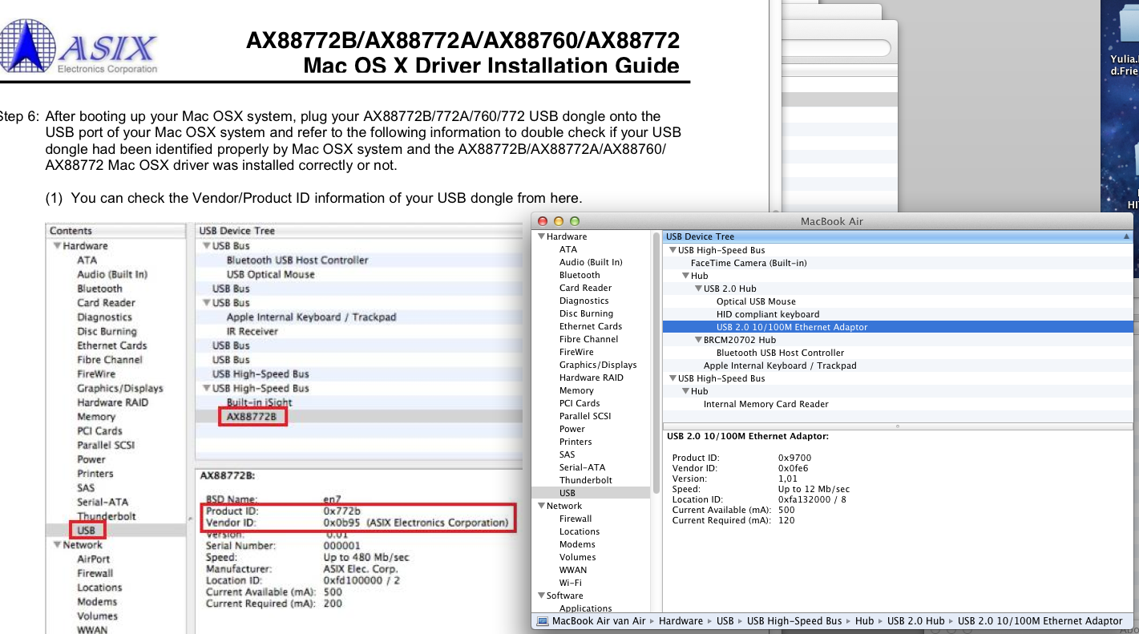Click the computer icon in the MacBook Air path bar
The width and height of the screenshot is (1139, 634).
(x=542, y=621)
